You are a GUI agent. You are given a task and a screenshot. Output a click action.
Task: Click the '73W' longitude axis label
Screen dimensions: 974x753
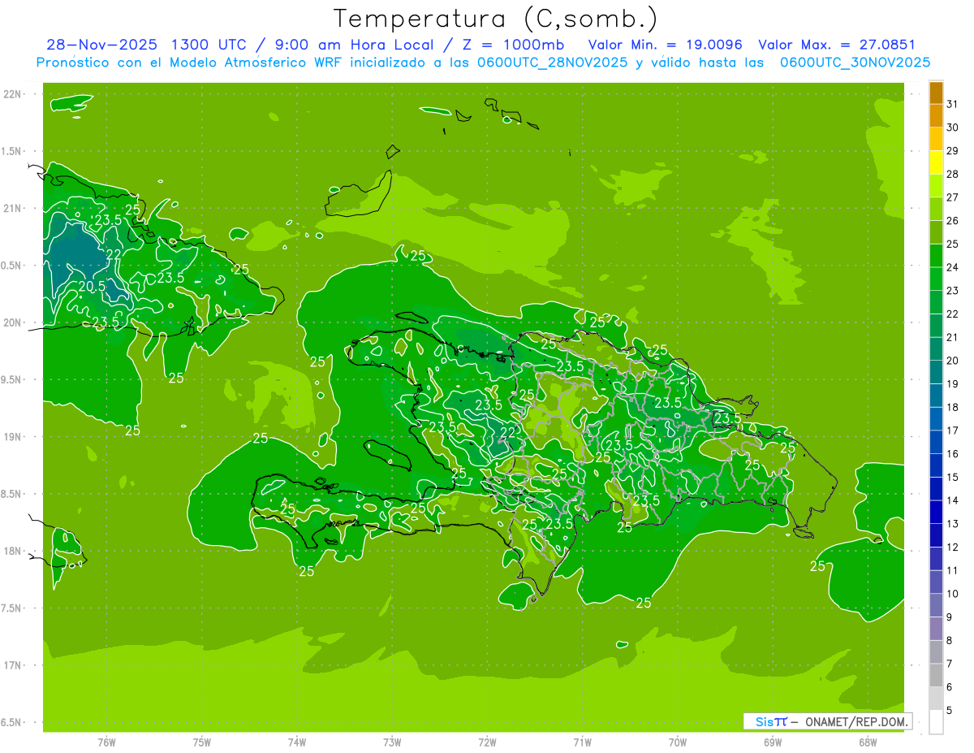tap(392, 742)
